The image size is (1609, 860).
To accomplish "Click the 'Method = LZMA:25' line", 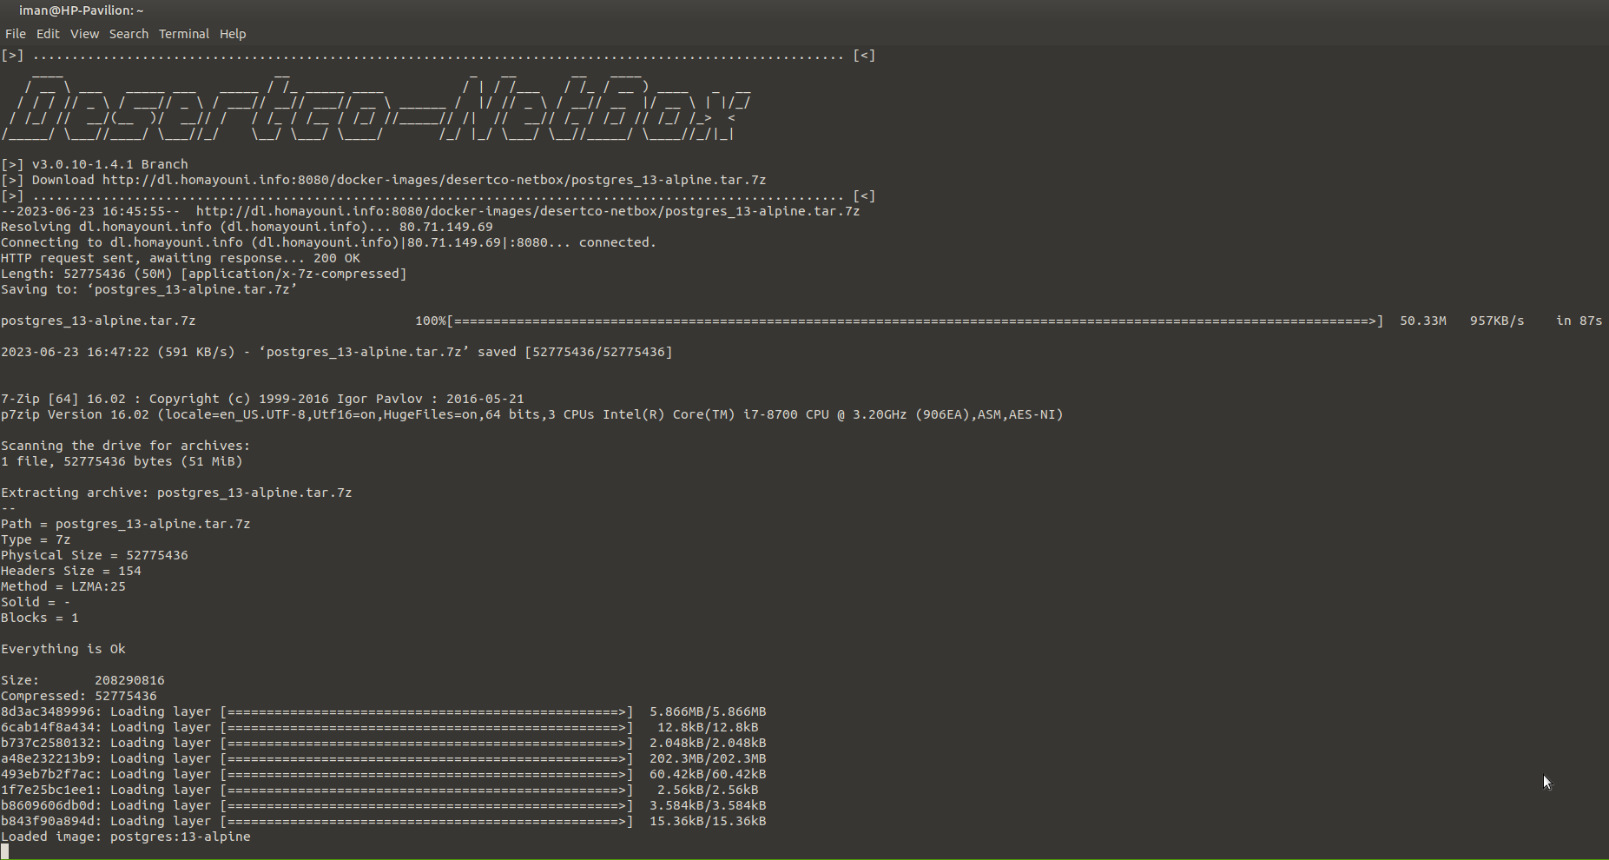I will click(x=63, y=586).
